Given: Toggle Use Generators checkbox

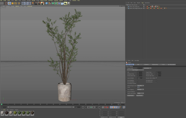Looking at the screenshot, I should tap(137, 82).
